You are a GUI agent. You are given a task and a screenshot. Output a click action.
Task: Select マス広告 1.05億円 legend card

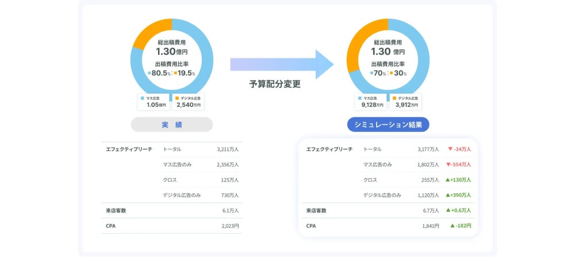[x=154, y=102]
